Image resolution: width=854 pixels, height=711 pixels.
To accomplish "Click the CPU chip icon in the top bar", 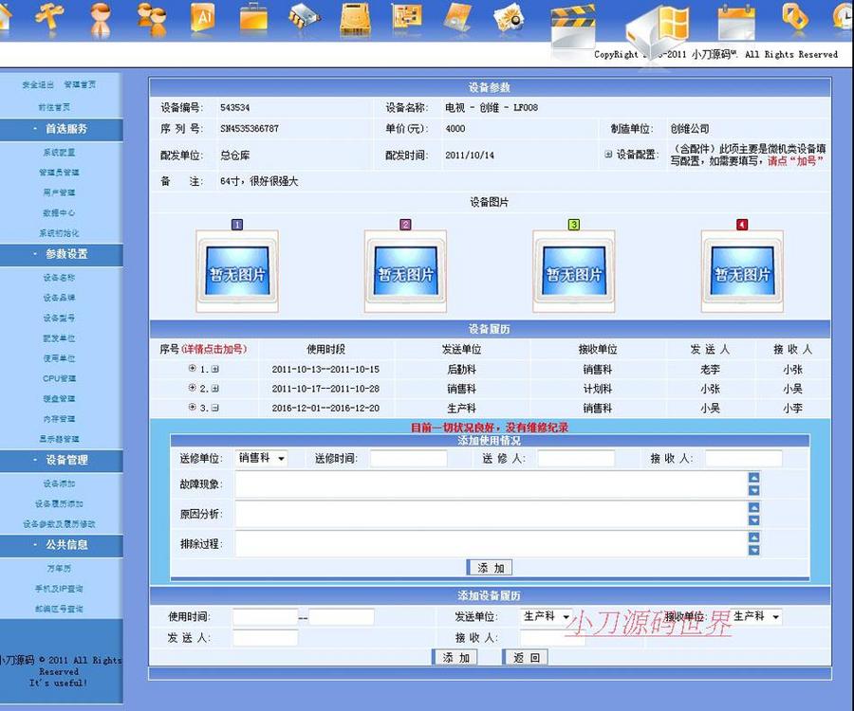I will (304, 19).
